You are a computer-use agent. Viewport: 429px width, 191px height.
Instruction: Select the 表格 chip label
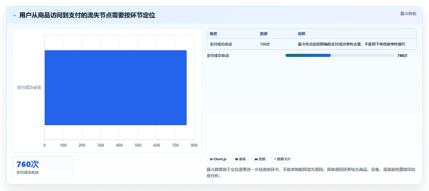click(x=242, y=159)
